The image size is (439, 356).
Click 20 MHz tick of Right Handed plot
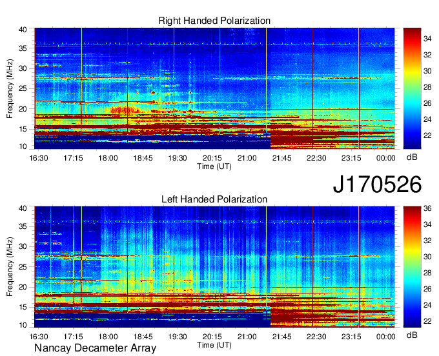23,109
